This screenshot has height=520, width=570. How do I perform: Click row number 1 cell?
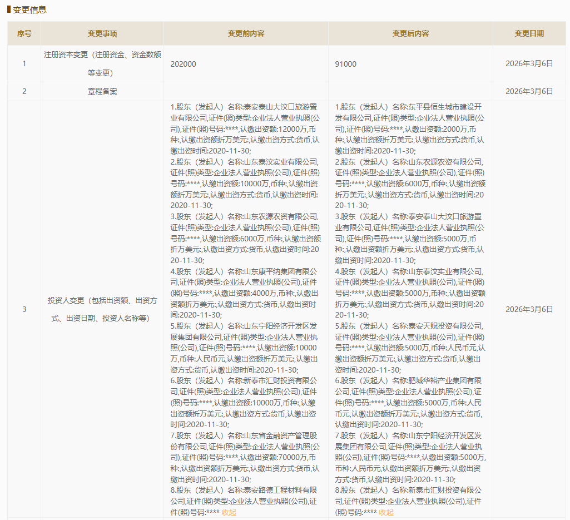click(24, 64)
